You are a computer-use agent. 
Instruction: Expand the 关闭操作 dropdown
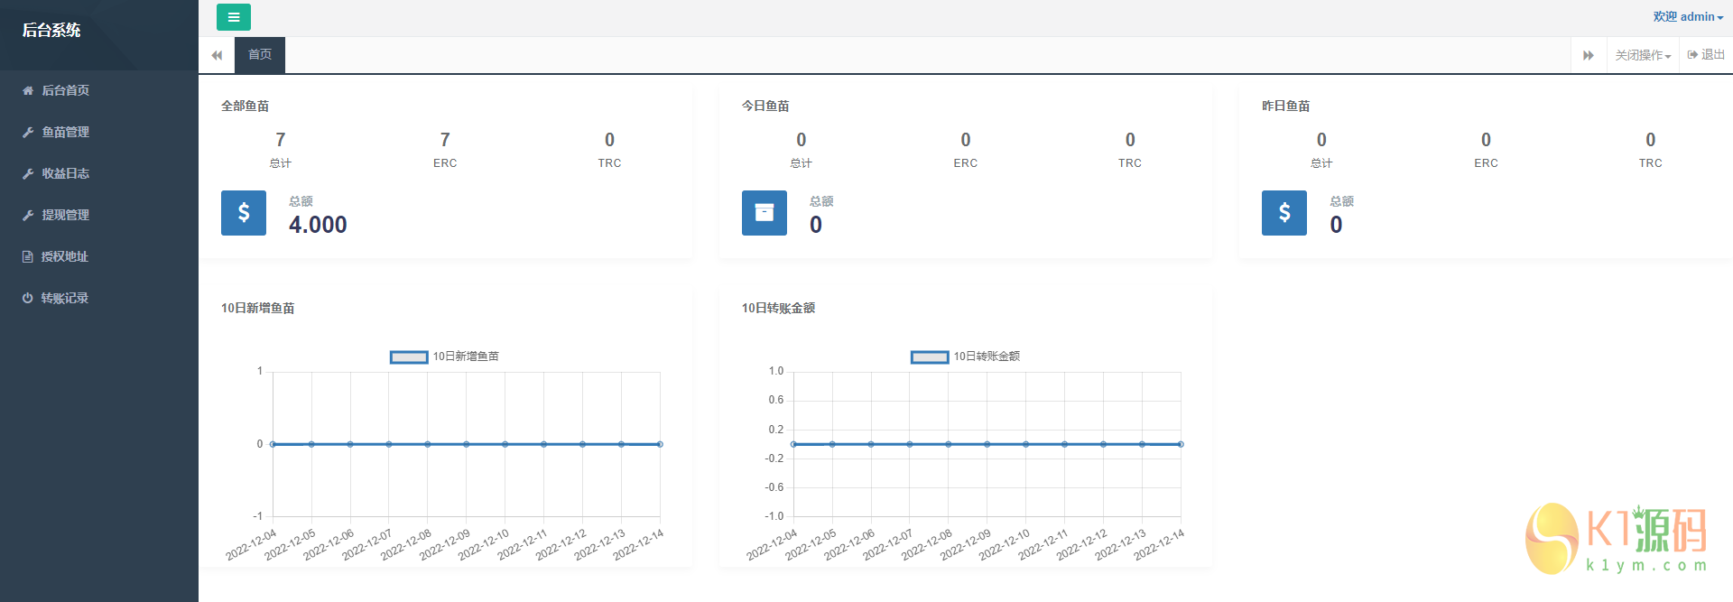pyautogui.click(x=1642, y=55)
